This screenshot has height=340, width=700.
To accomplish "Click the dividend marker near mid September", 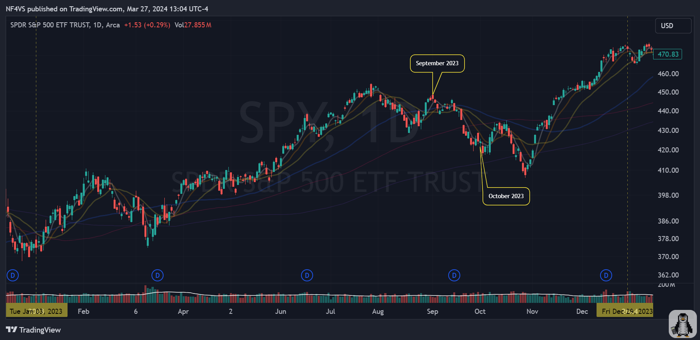I will coord(454,276).
